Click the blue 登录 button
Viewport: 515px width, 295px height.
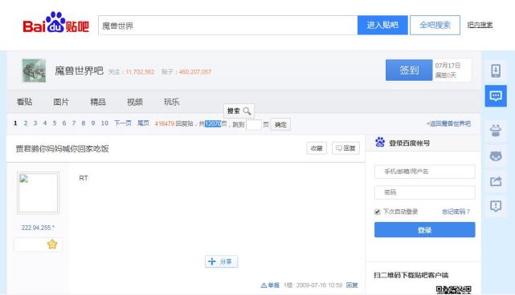pyautogui.click(x=425, y=230)
